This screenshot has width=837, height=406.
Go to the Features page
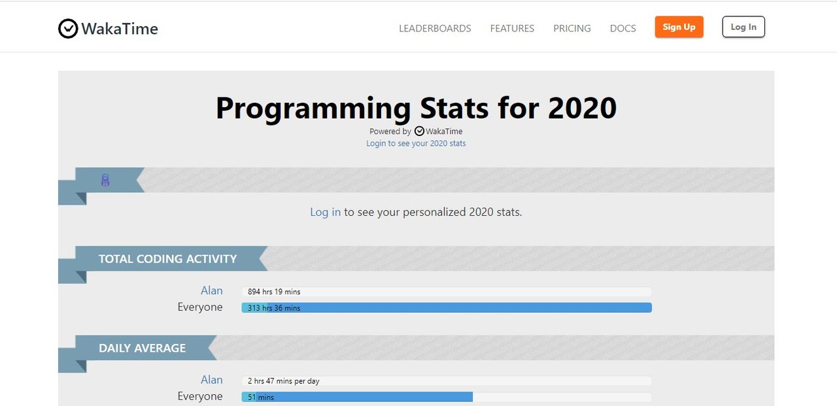pos(512,29)
